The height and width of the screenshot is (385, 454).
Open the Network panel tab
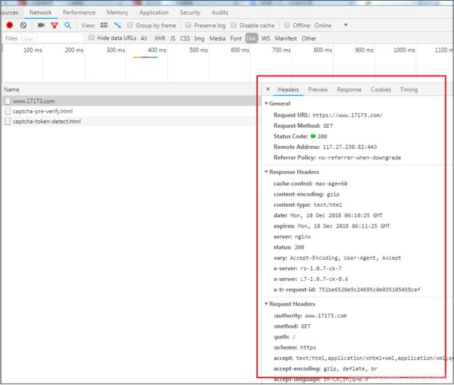point(41,13)
